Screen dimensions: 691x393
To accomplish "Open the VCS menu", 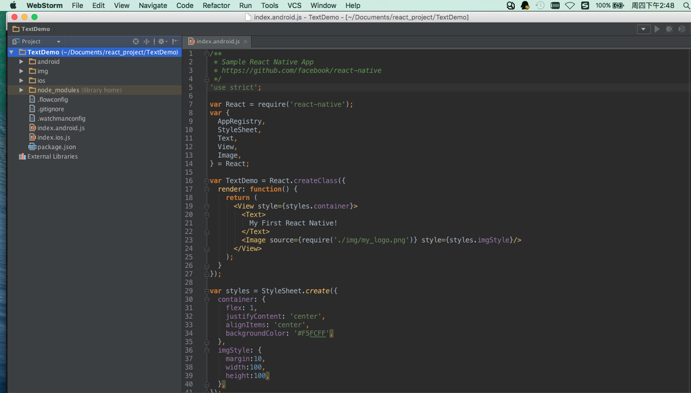I will coord(294,5).
